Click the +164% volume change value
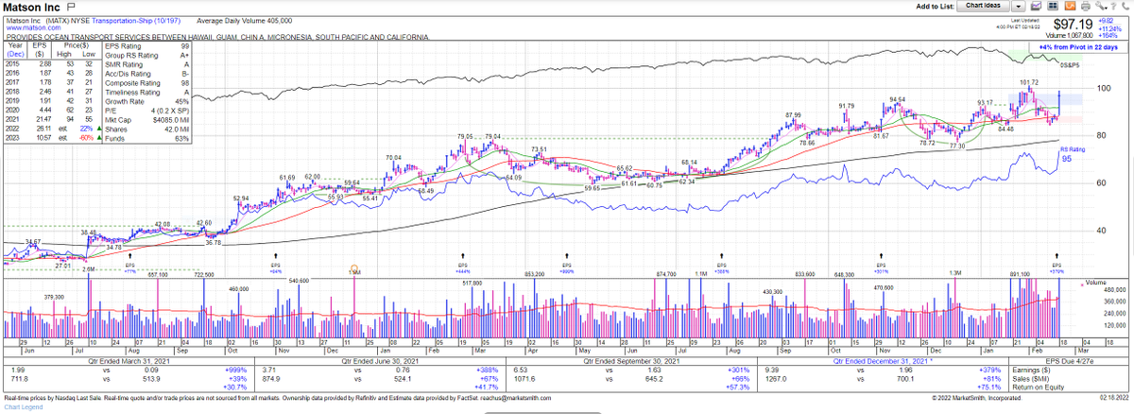1134x414 pixels. click(1108, 35)
